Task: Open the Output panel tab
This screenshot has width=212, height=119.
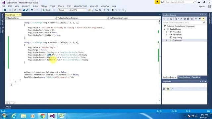Action: pos(8,106)
